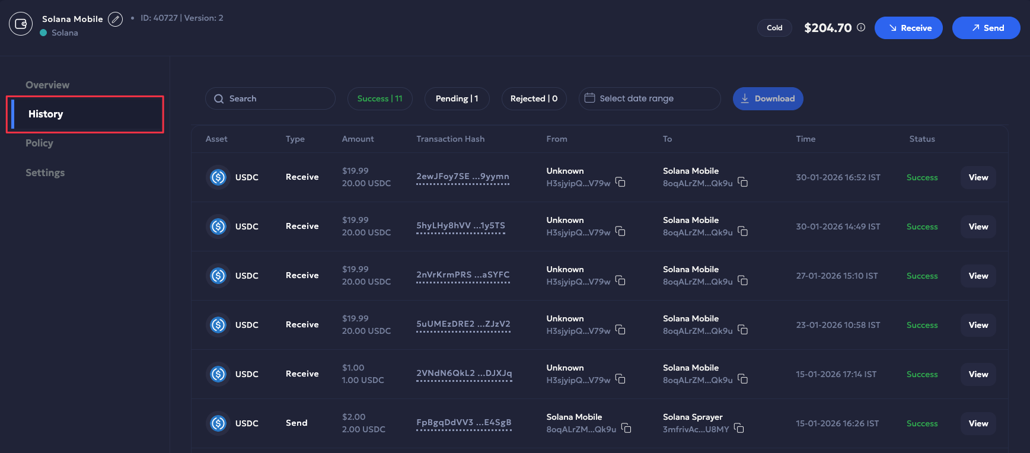Copy Solana Mobile From address in Send row
The width and height of the screenshot is (1030, 453).
[x=626, y=428]
